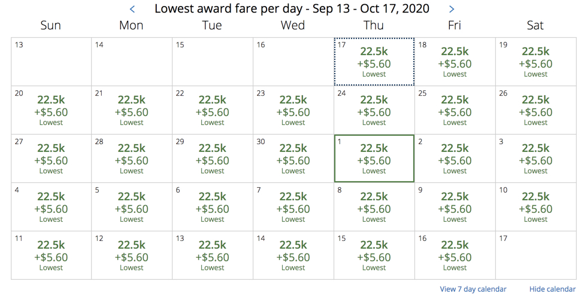The image size is (581, 296).
Task: Open View 7 day calendar link
Action: 473,289
